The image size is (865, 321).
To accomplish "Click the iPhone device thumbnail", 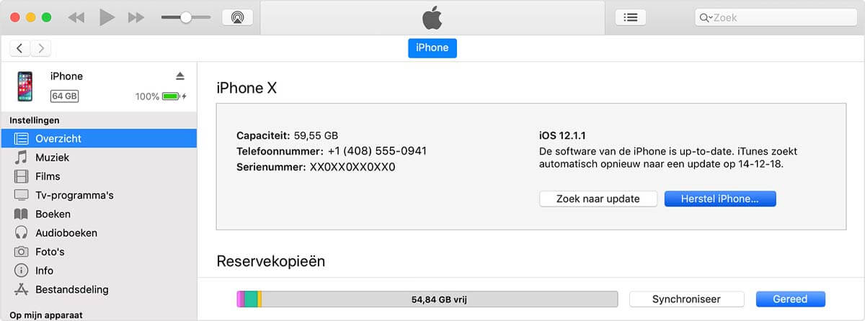I will (25, 86).
